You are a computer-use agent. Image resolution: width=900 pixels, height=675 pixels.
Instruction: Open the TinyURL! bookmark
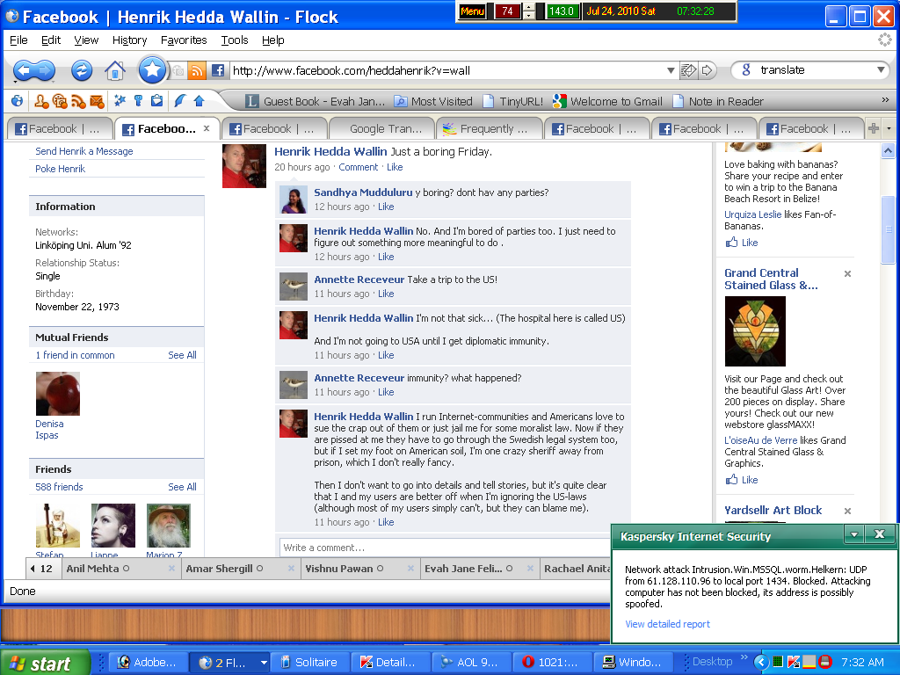coord(513,101)
